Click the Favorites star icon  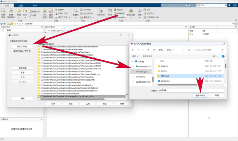[x=75, y=11]
